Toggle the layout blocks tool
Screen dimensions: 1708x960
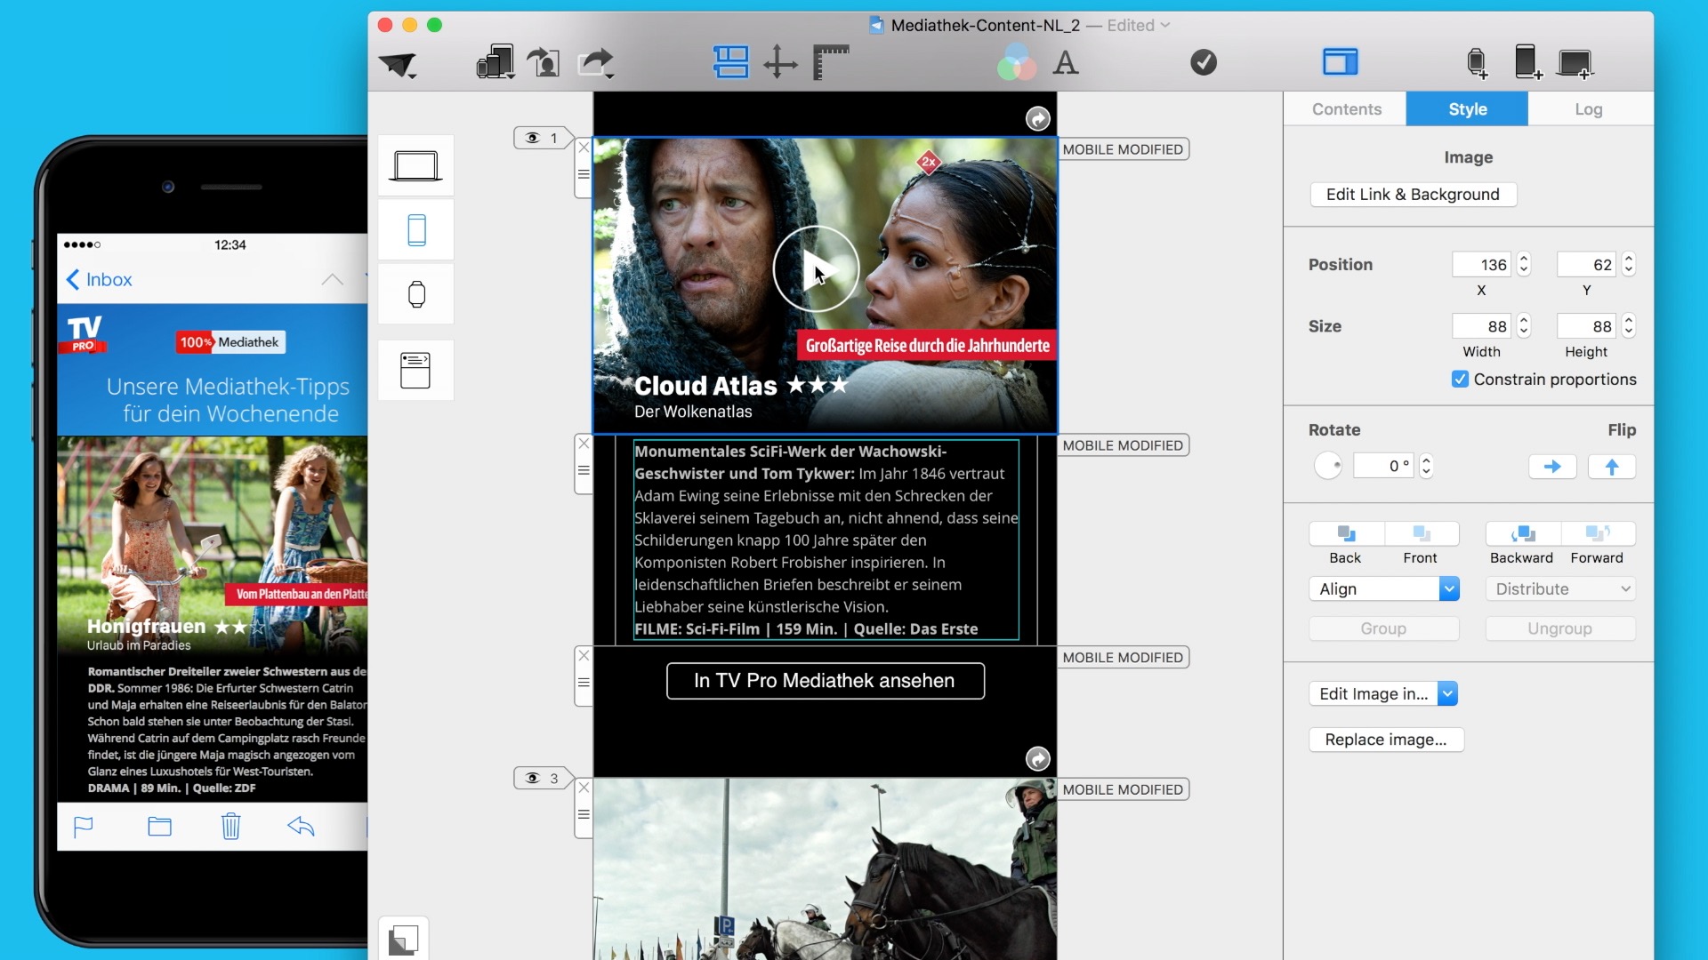click(x=730, y=62)
